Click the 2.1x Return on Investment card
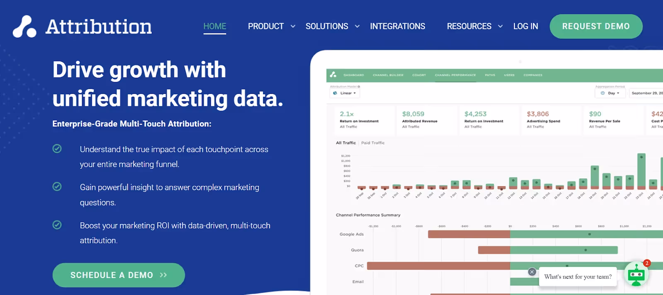Viewport: 663px width, 295px height. coord(364,120)
